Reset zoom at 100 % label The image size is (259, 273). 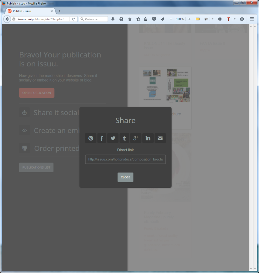(x=180, y=19)
